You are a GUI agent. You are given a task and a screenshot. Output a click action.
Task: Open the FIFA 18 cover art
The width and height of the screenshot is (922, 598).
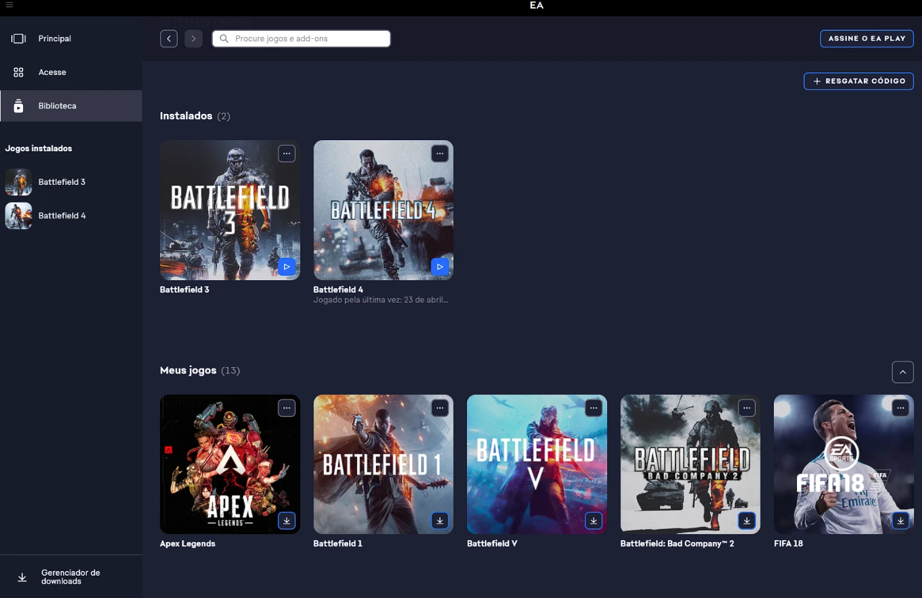point(844,464)
